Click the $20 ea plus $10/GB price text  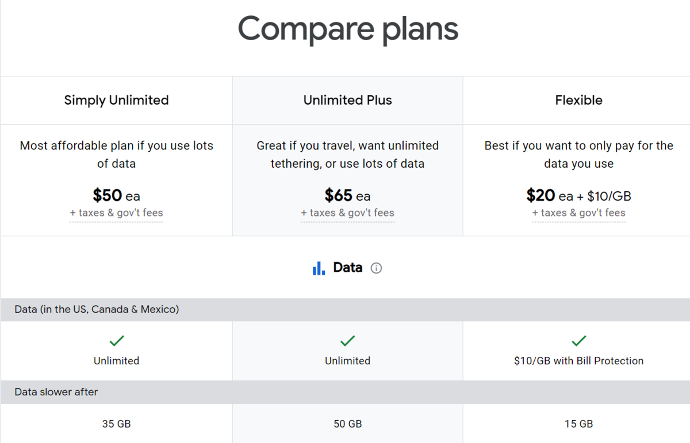578,195
